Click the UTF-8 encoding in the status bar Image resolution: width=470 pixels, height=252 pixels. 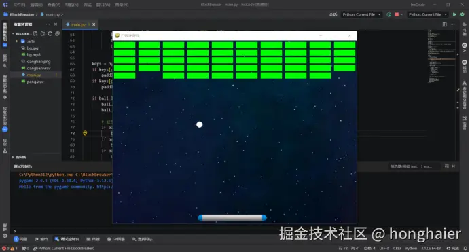(x=384, y=249)
